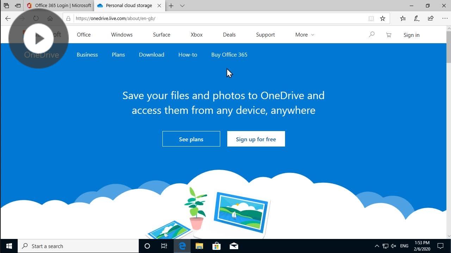Click the See plans button

click(x=191, y=139)
